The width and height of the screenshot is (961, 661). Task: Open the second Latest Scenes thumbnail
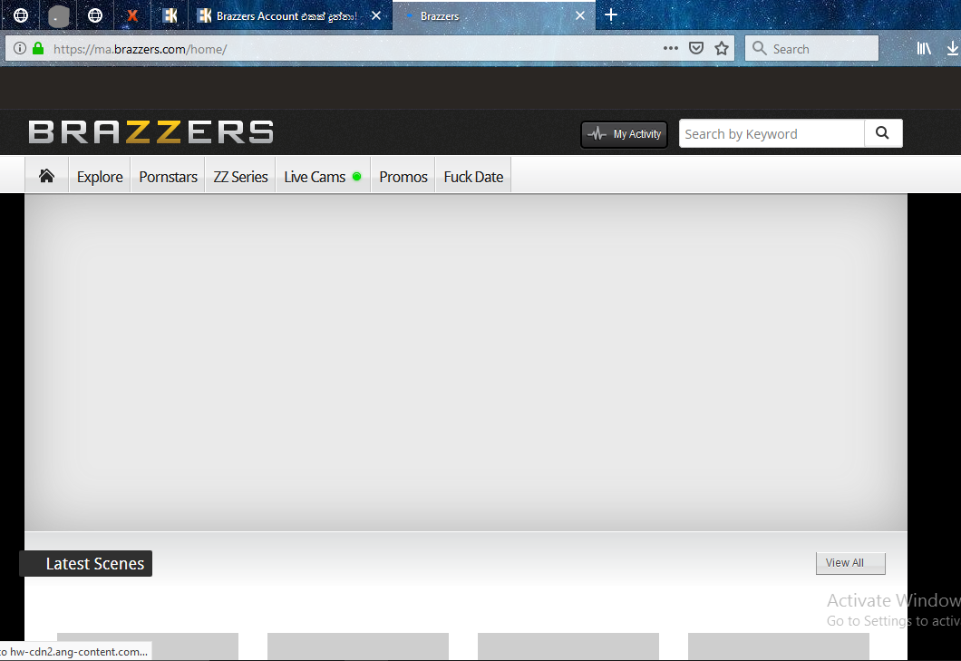(358, 646)
